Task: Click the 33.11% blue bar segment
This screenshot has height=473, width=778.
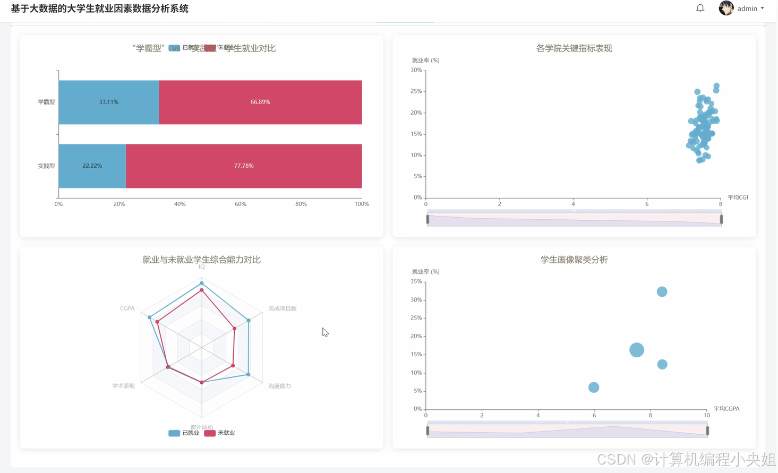Action: pos(109,102)
